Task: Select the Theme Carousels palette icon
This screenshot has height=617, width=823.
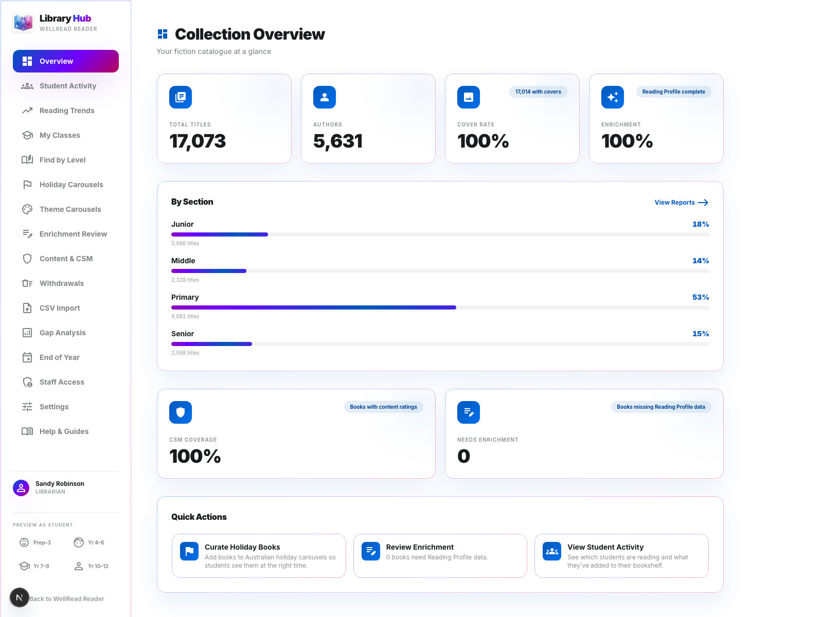Action: pos(27,209)
